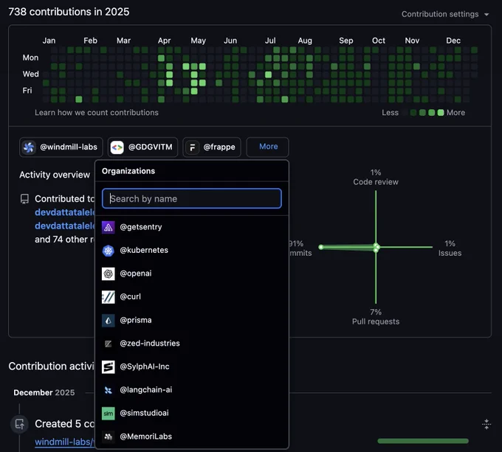502x452 pixels.
Task: Click the darkest green square in the legend
Action: coord(413,113)
